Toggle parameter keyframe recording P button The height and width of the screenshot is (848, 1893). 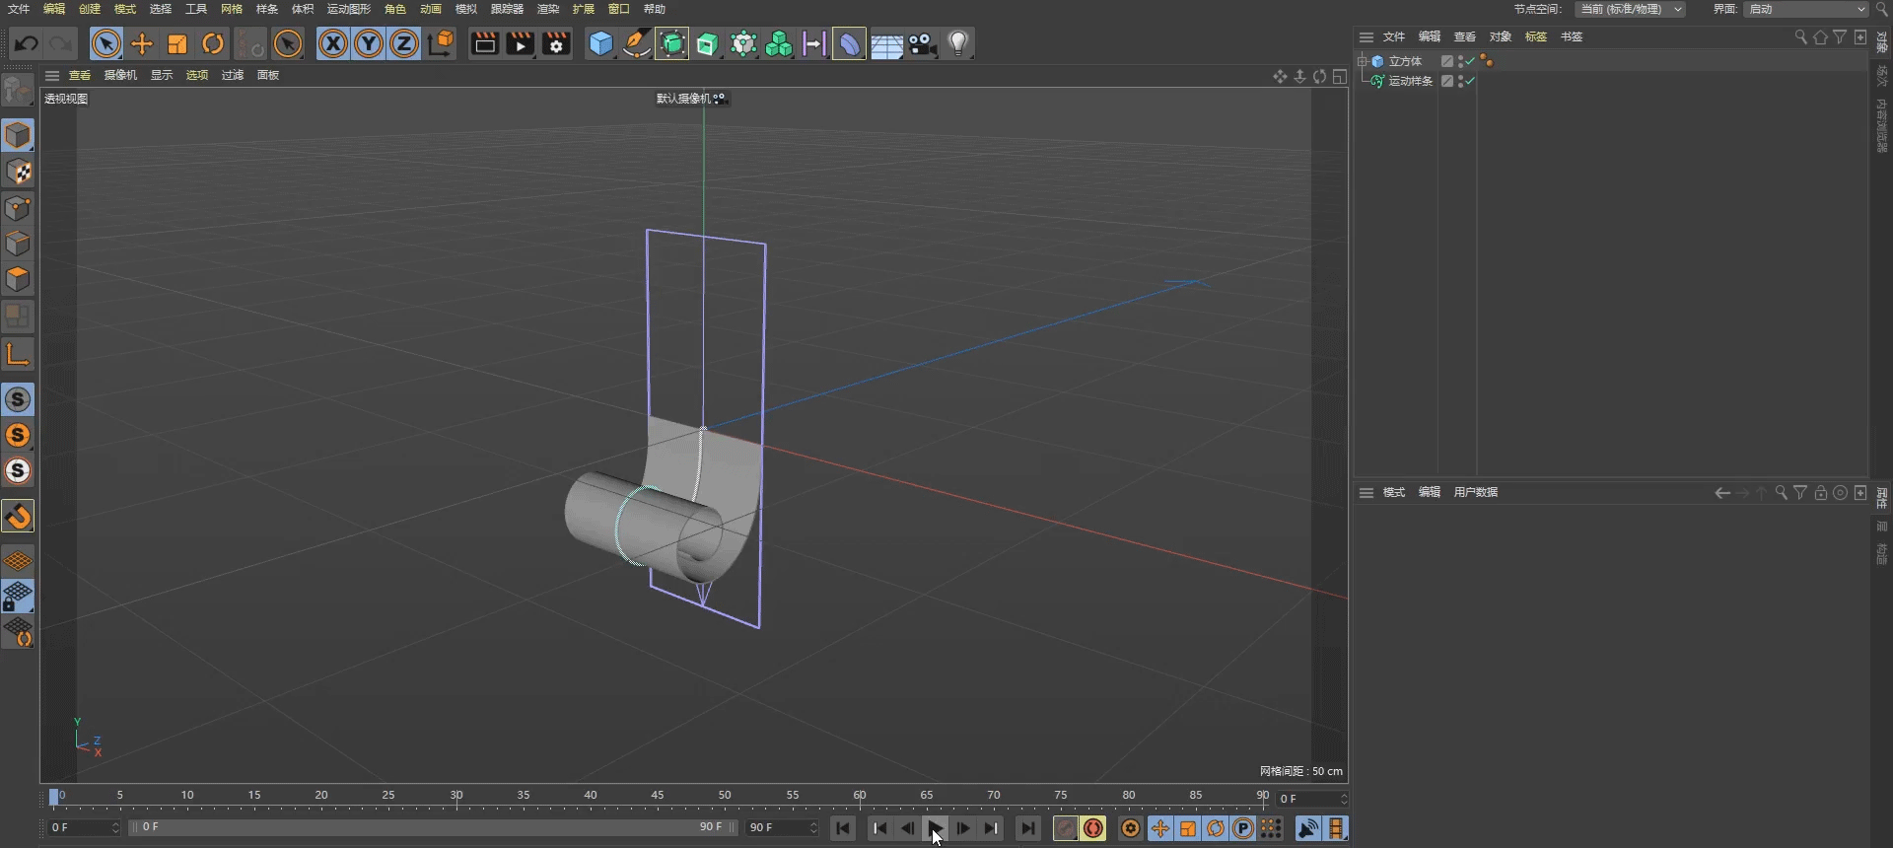[1243, 828]
